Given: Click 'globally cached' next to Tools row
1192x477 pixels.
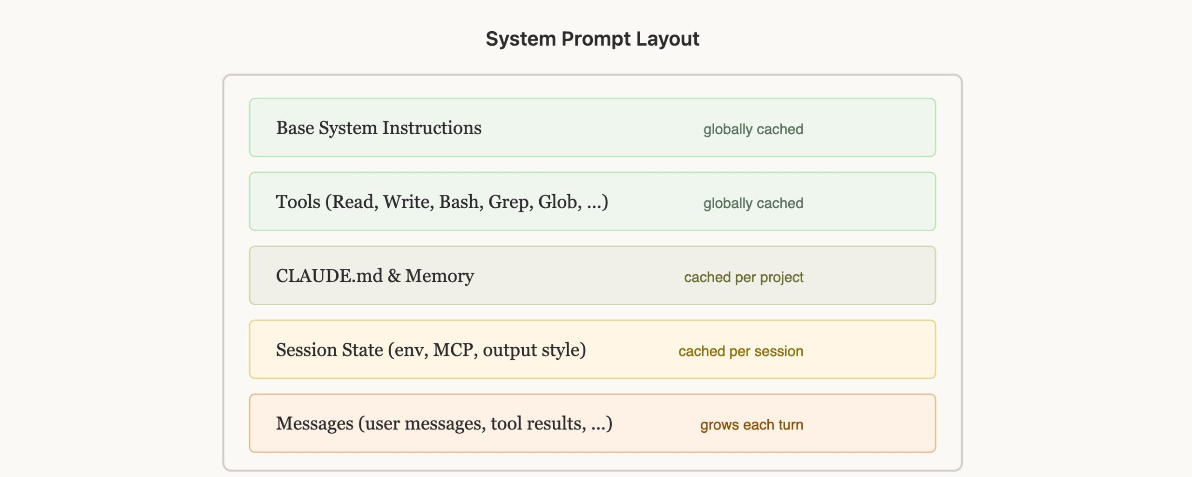Looking at the screenshot, I should click(x=753, y=203).
